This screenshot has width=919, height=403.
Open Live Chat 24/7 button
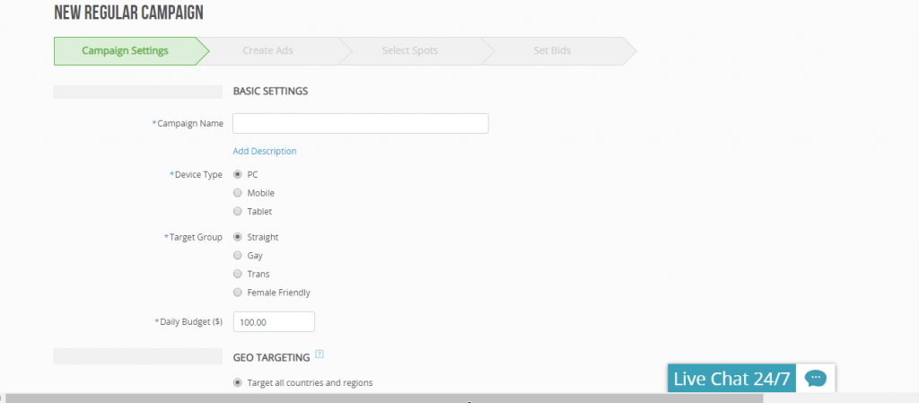[x=731, y=379]
